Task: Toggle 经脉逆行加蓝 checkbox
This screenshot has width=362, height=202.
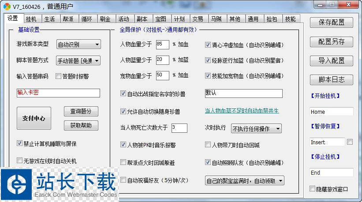Action: pos(208,60)
